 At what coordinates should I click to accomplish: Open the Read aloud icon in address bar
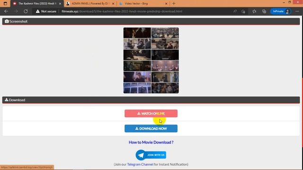click(235, 11)
